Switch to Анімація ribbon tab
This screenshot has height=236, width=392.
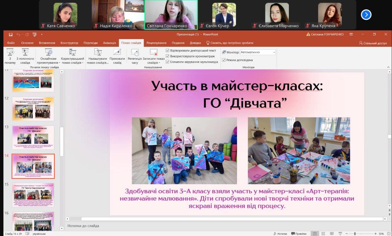point(109,43)
